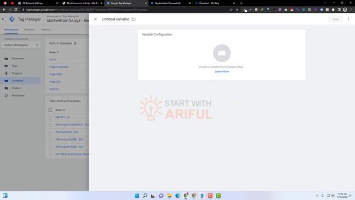Sort user-defined variables by Name
This screenshot has width=355, height=200.
pyautogui.click(x=60, y=110)
